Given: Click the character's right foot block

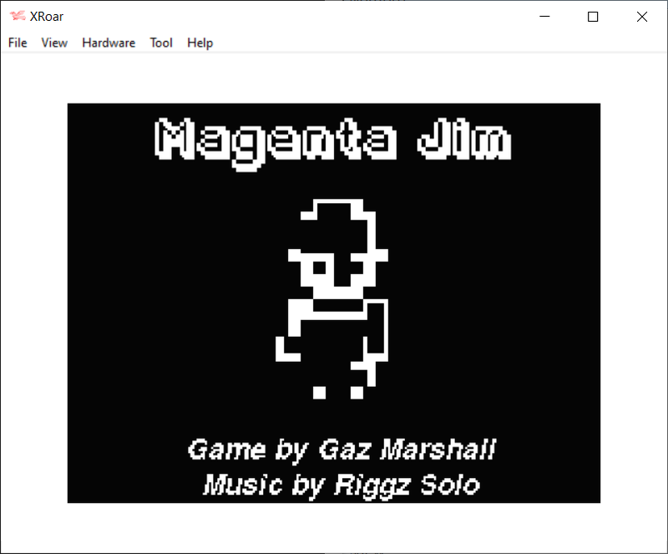Looking at the screenshot, I should pos(357,391).
